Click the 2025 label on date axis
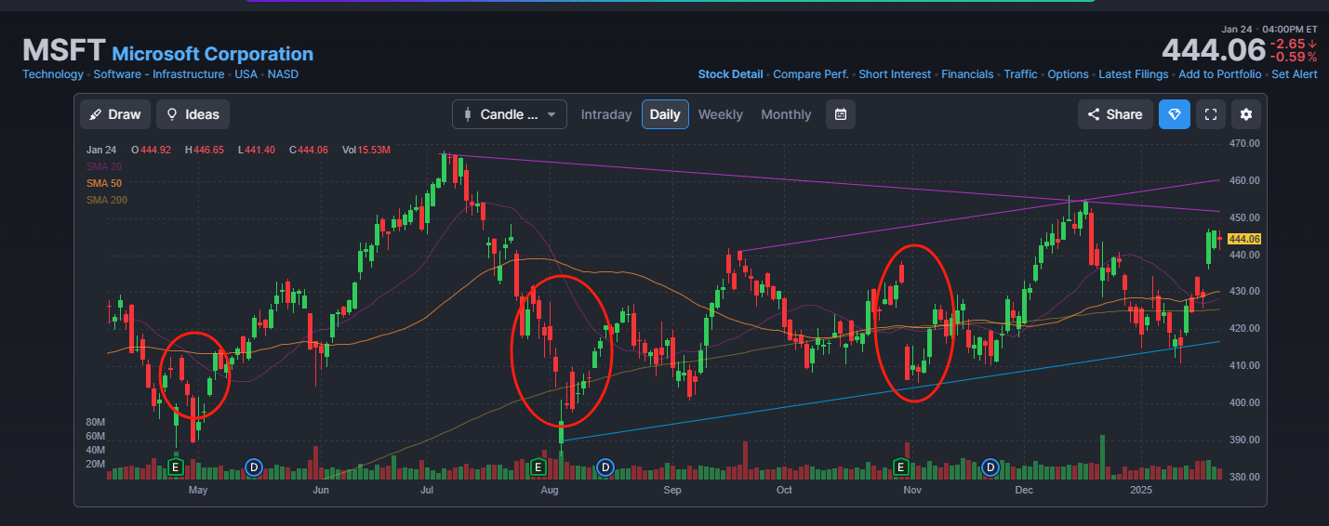1329x526 pixels. [x=1140, y=489]
